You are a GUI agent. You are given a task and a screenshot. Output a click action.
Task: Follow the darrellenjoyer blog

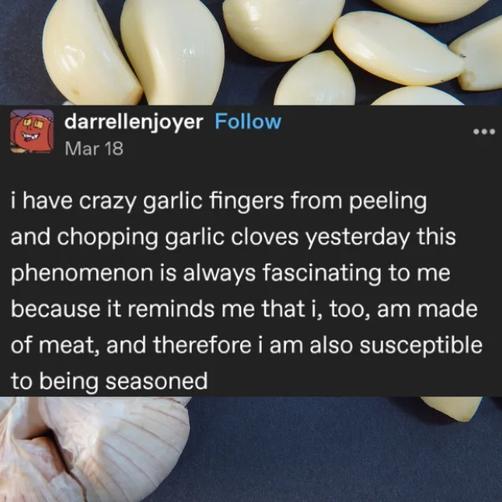click(x=248, y=121)
